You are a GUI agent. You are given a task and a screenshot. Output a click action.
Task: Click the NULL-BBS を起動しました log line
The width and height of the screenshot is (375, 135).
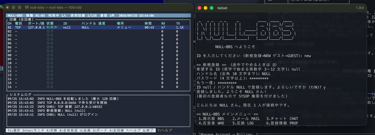click(63, 99)
